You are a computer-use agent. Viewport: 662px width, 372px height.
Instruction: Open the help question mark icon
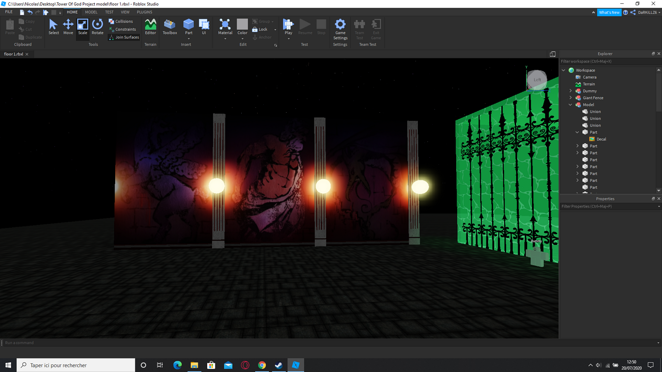coord(625,12)
